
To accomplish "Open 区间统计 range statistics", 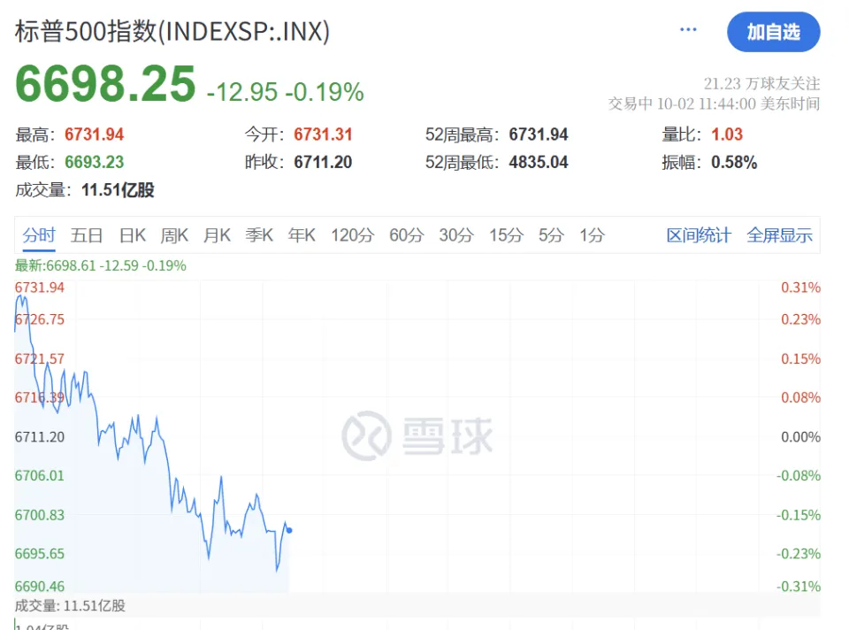I will pyautogui.click(x=699, y=235).
